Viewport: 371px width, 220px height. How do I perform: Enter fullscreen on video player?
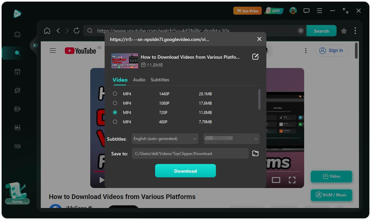(292, 180)
